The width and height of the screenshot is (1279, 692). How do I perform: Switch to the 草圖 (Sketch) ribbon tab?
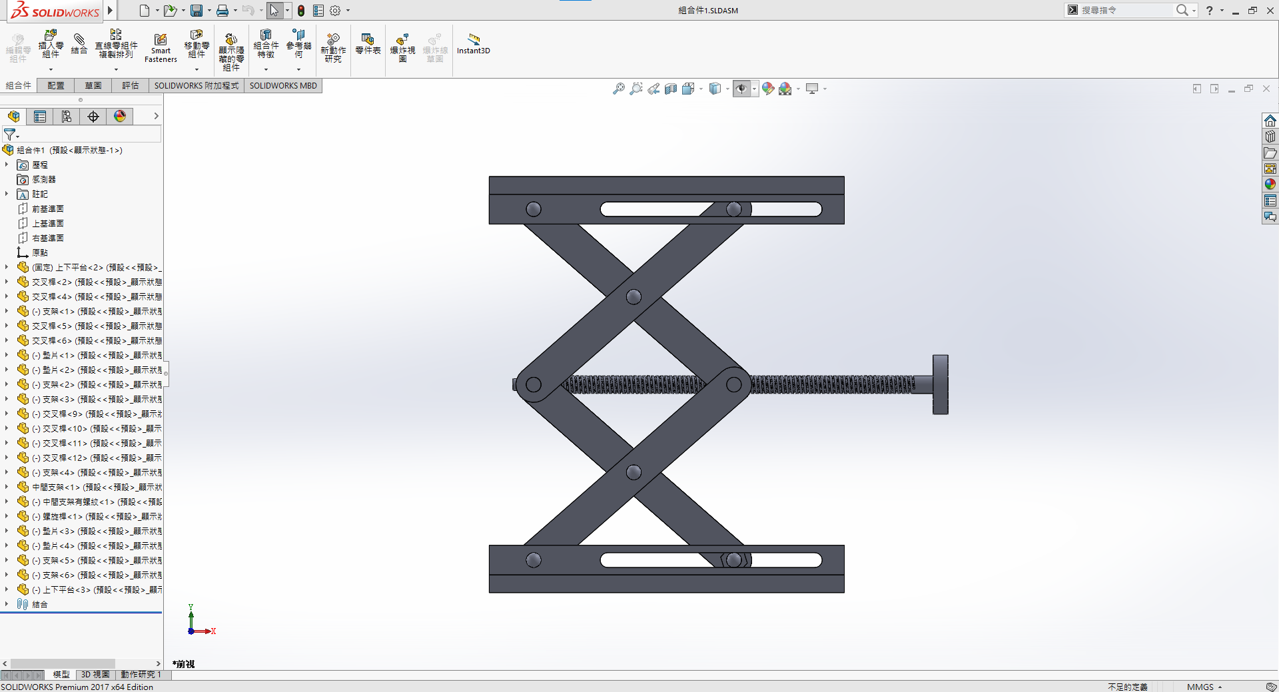pos(93,85)
